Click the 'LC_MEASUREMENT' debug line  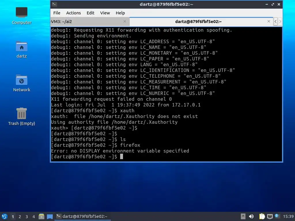coord(139,82)
